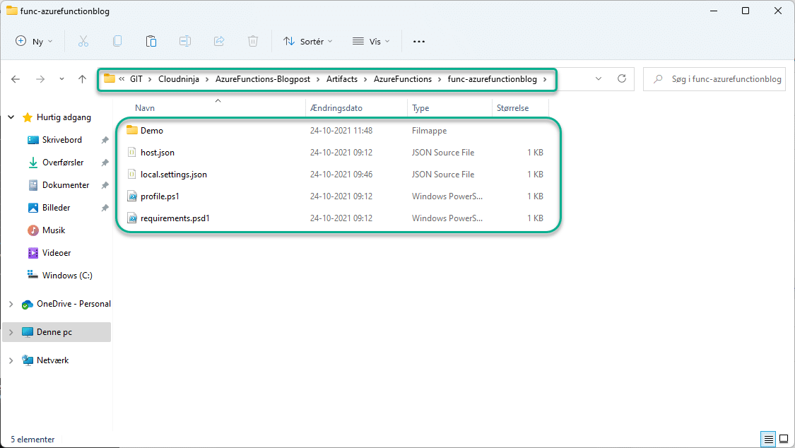Open the three-dots more options menu
795x448 pixels.
click(x=419, y=41)
